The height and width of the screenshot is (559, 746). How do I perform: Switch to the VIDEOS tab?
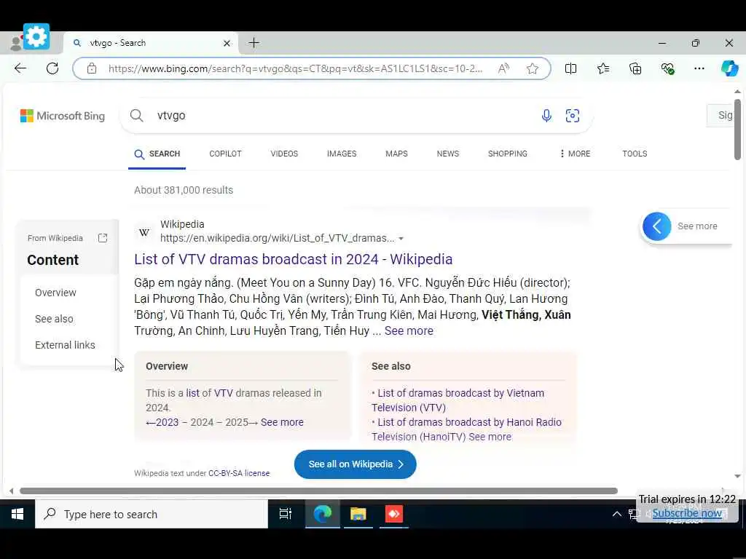(284, 154)
